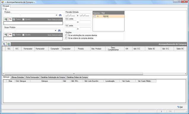Sort by the O.C. column header
This screenshot has width=189, height=114.
(x=17, y=49)
